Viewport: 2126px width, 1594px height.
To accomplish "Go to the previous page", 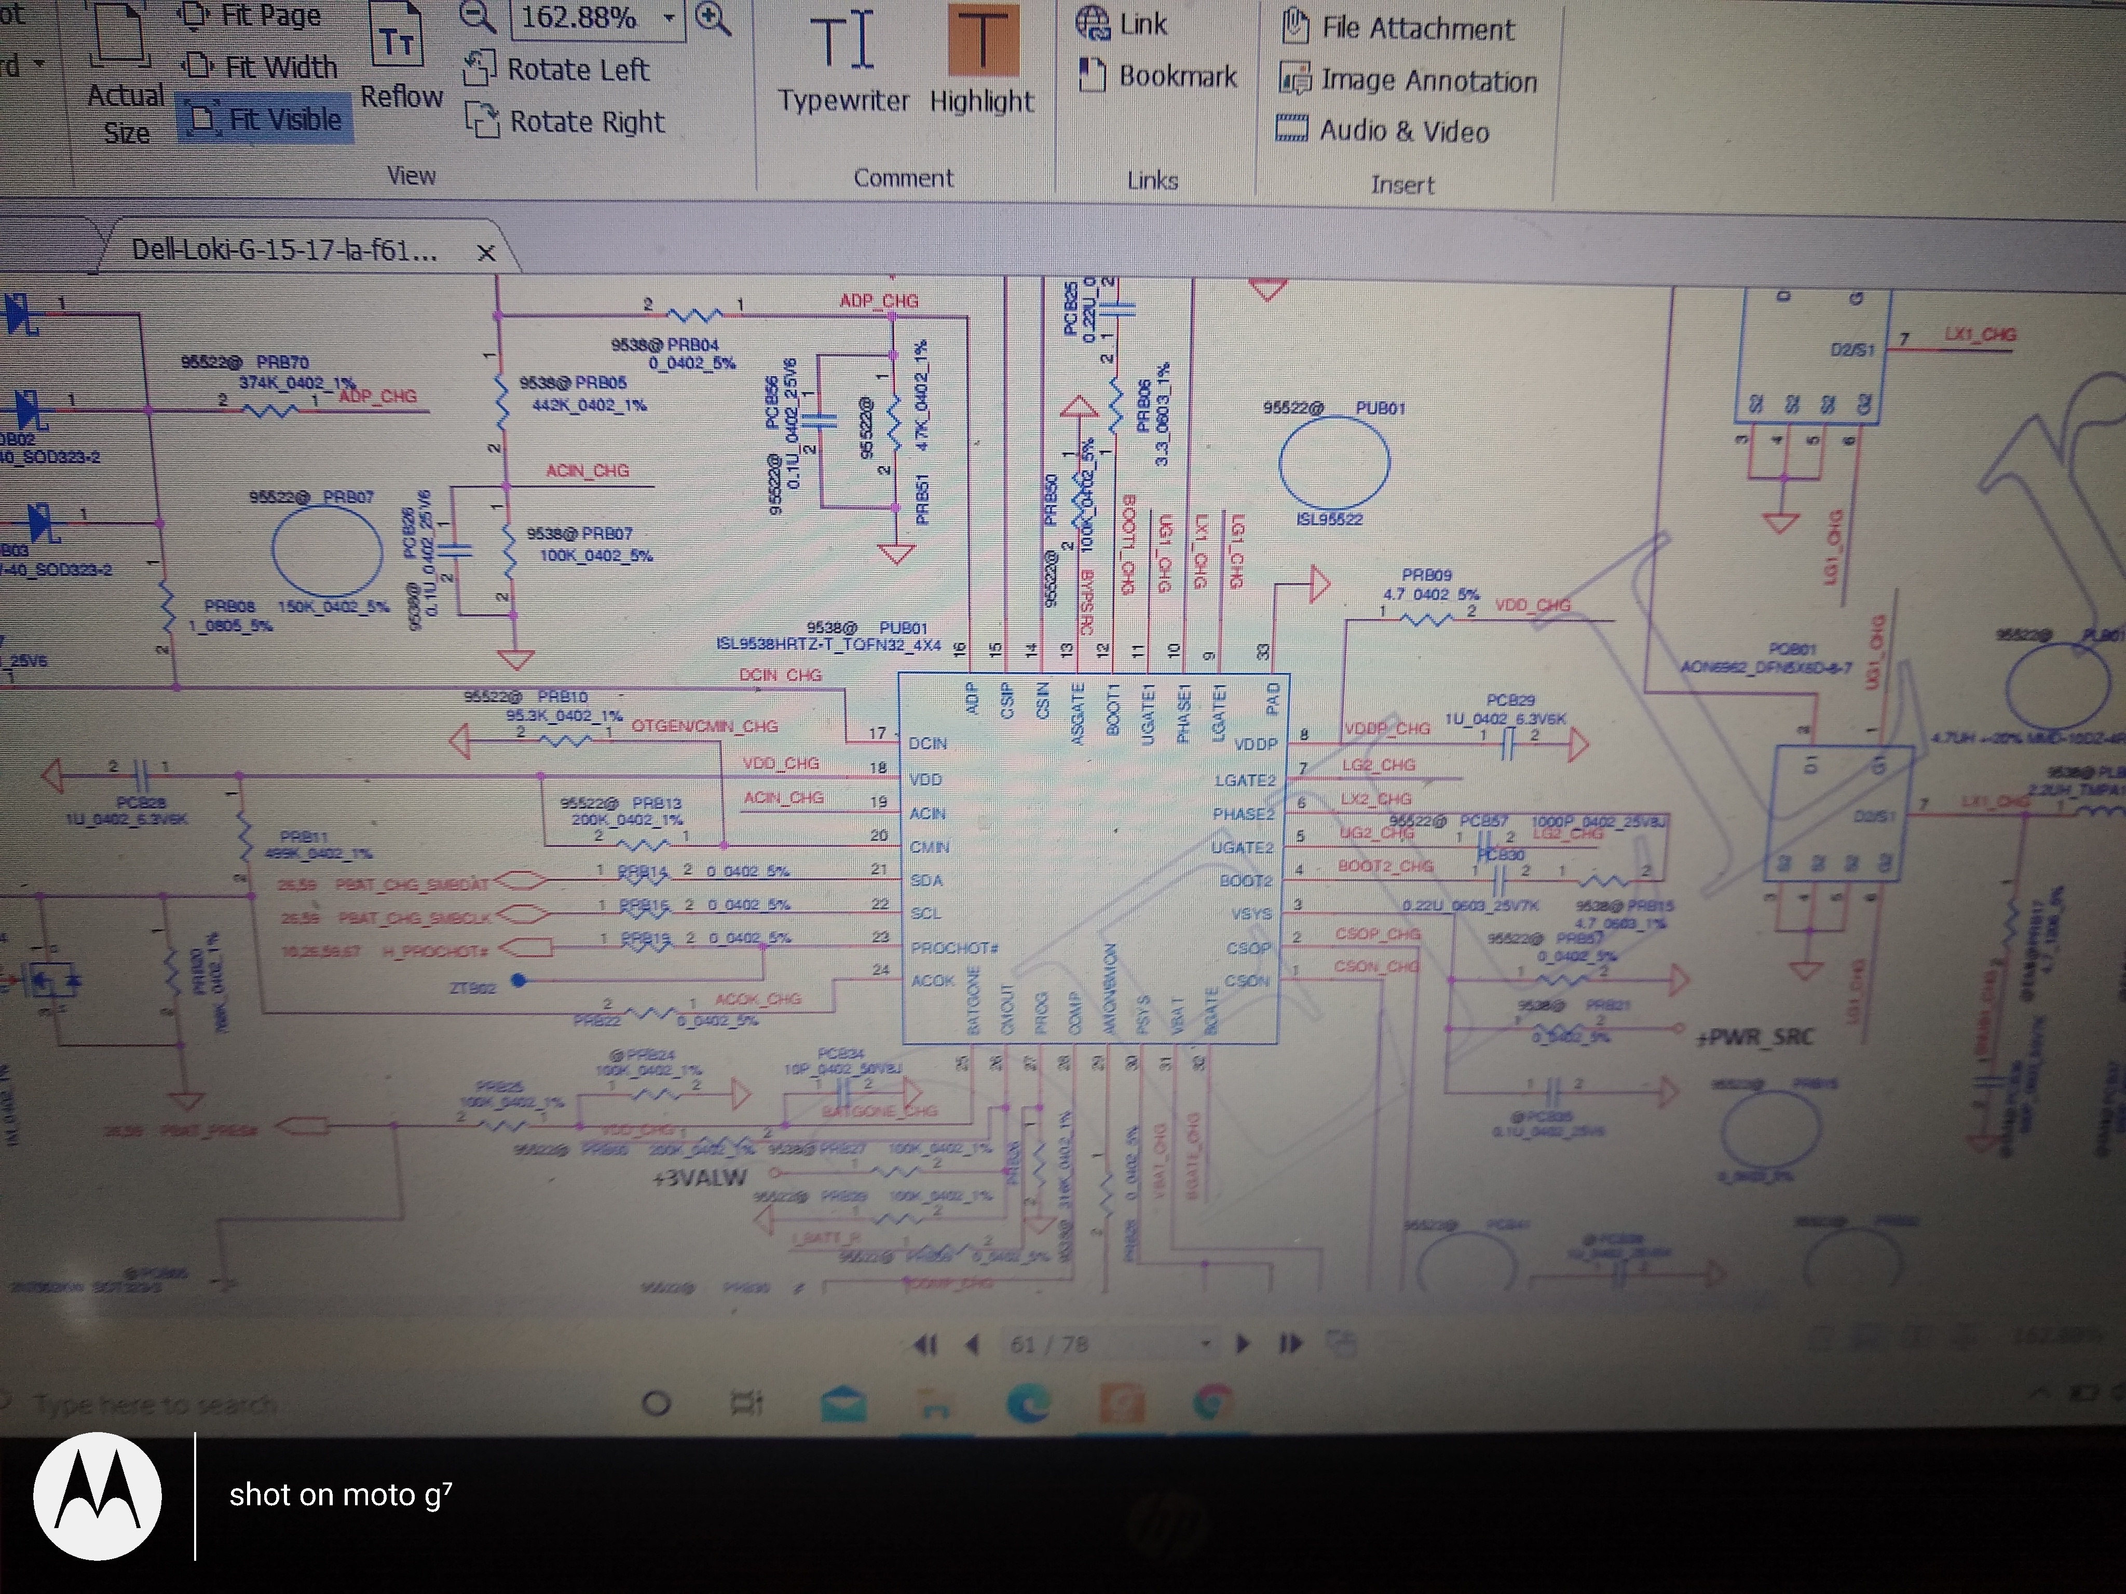I will tap(973, 1344).
